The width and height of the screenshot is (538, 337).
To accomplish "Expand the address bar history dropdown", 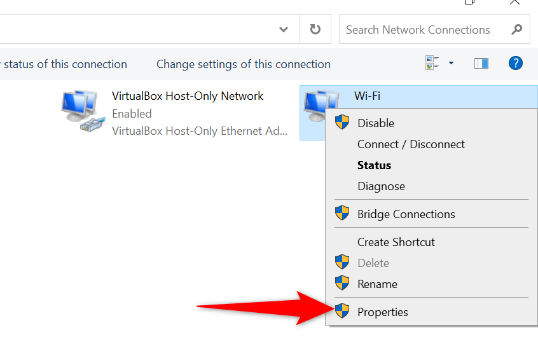I will [284, 30].
